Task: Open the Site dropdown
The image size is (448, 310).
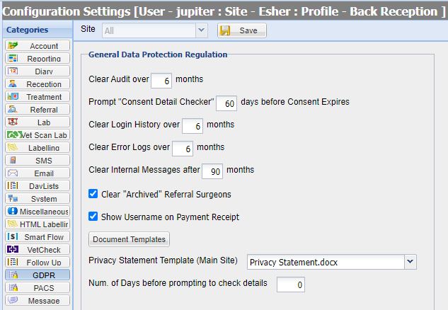Action: click(x=200, y=30)
